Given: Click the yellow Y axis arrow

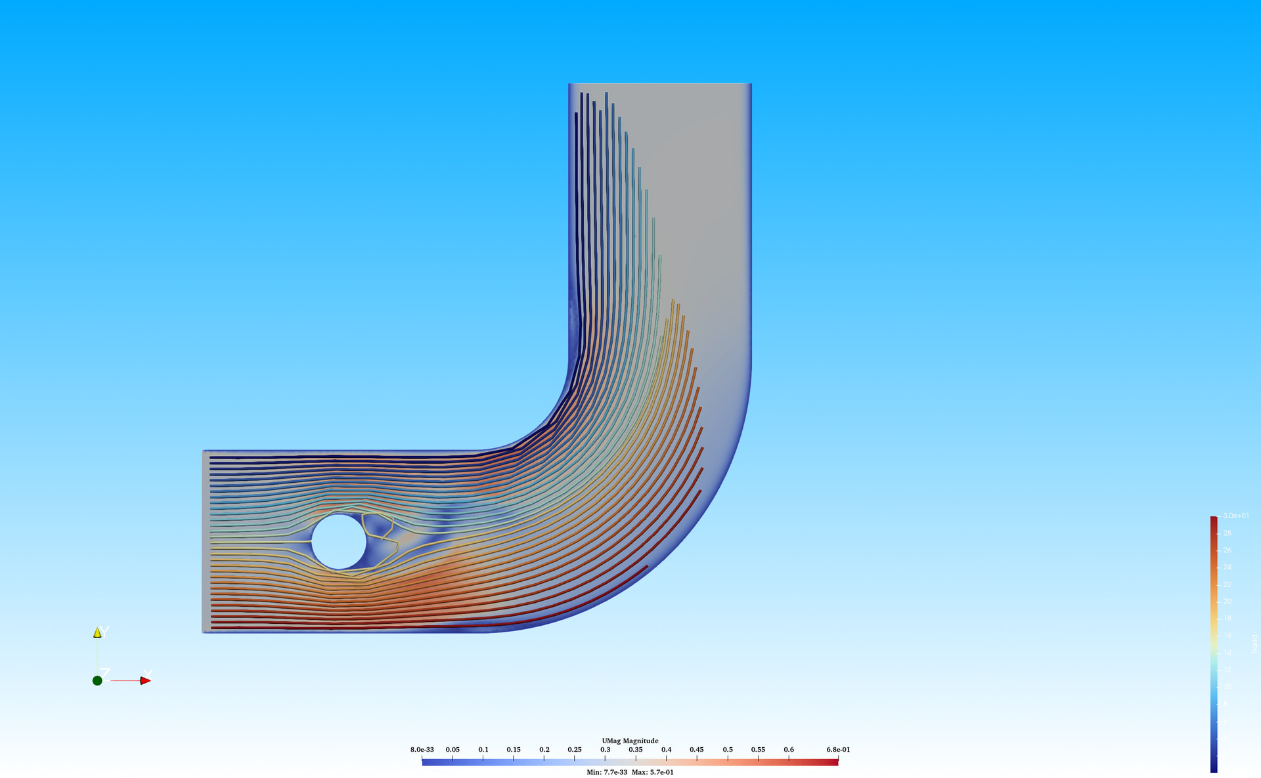Looking at the screenshot, I should click(97, 632).
